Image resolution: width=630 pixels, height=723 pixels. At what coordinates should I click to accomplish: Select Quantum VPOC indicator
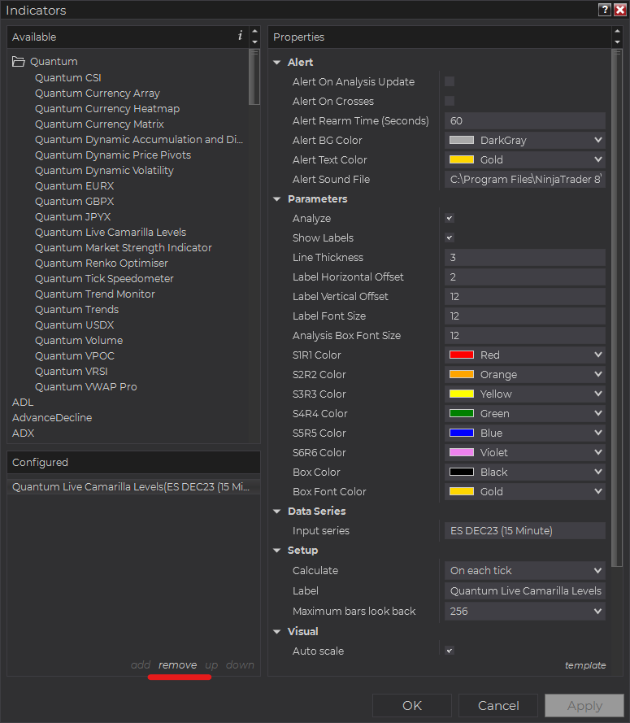(x=75, y=356)
